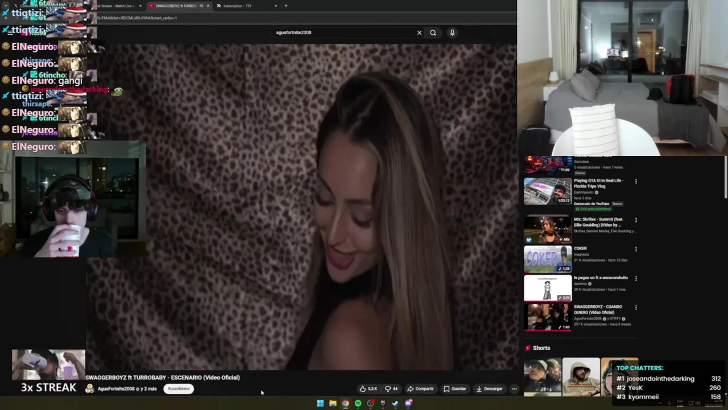
Task: Open the AgusFortnite2008 channel avatar
Action: coord(90,389)
